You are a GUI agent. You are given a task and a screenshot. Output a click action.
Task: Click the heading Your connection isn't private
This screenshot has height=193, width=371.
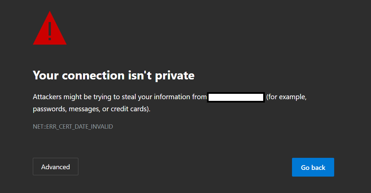pyautogui.click(x=113, y=75)
